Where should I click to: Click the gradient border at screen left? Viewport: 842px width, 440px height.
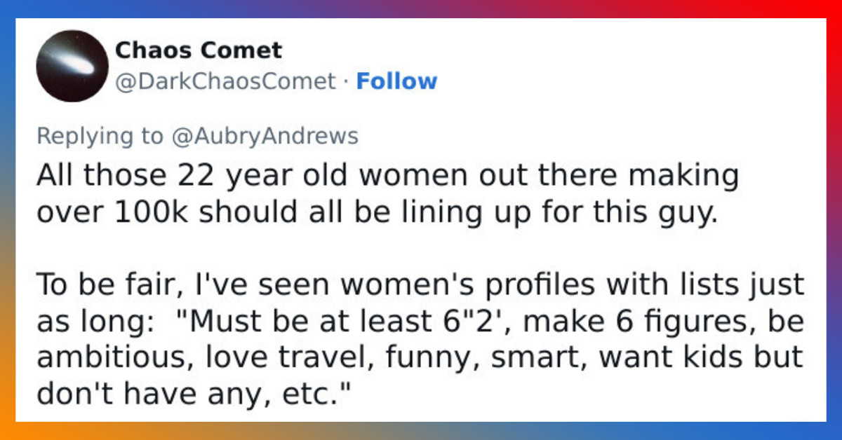6,220
